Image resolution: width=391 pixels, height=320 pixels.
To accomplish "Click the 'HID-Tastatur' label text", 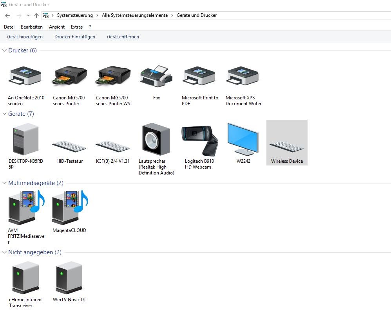I will [70, 161].
